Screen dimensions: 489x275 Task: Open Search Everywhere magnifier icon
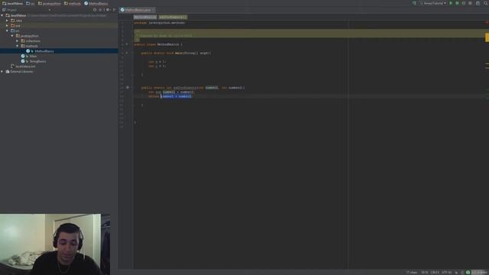point(486,3)
